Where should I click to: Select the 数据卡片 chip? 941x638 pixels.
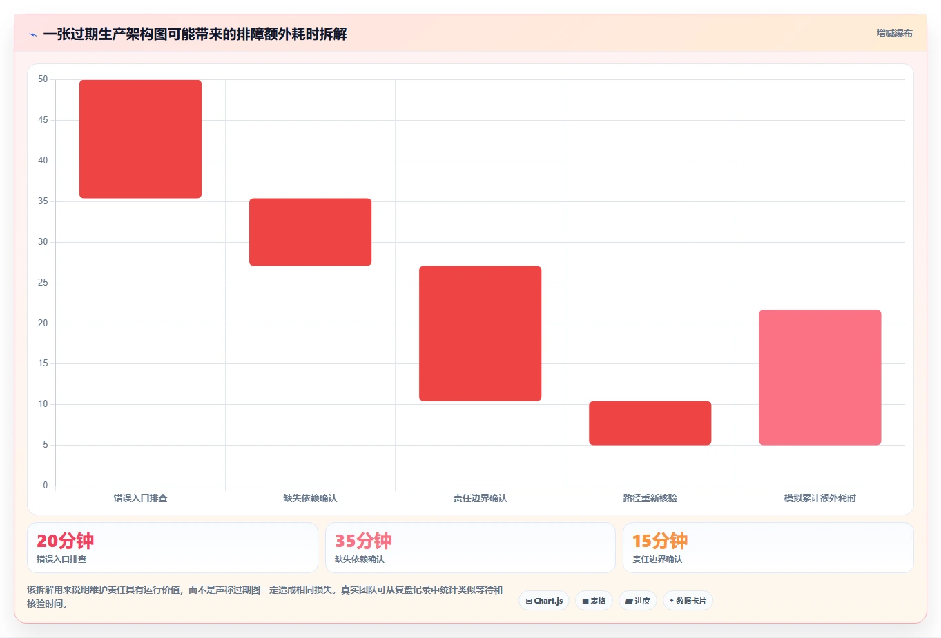click(x=688, y=601)
